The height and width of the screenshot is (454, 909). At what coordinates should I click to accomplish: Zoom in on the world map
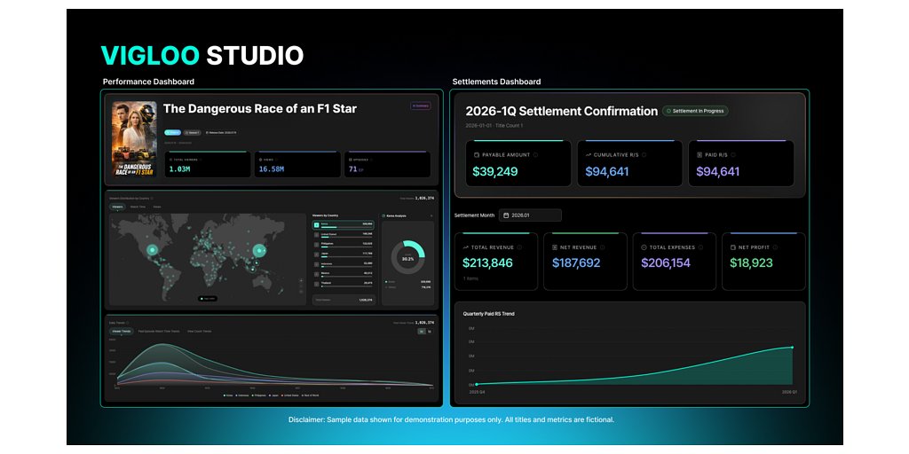(x=301, y=281)
